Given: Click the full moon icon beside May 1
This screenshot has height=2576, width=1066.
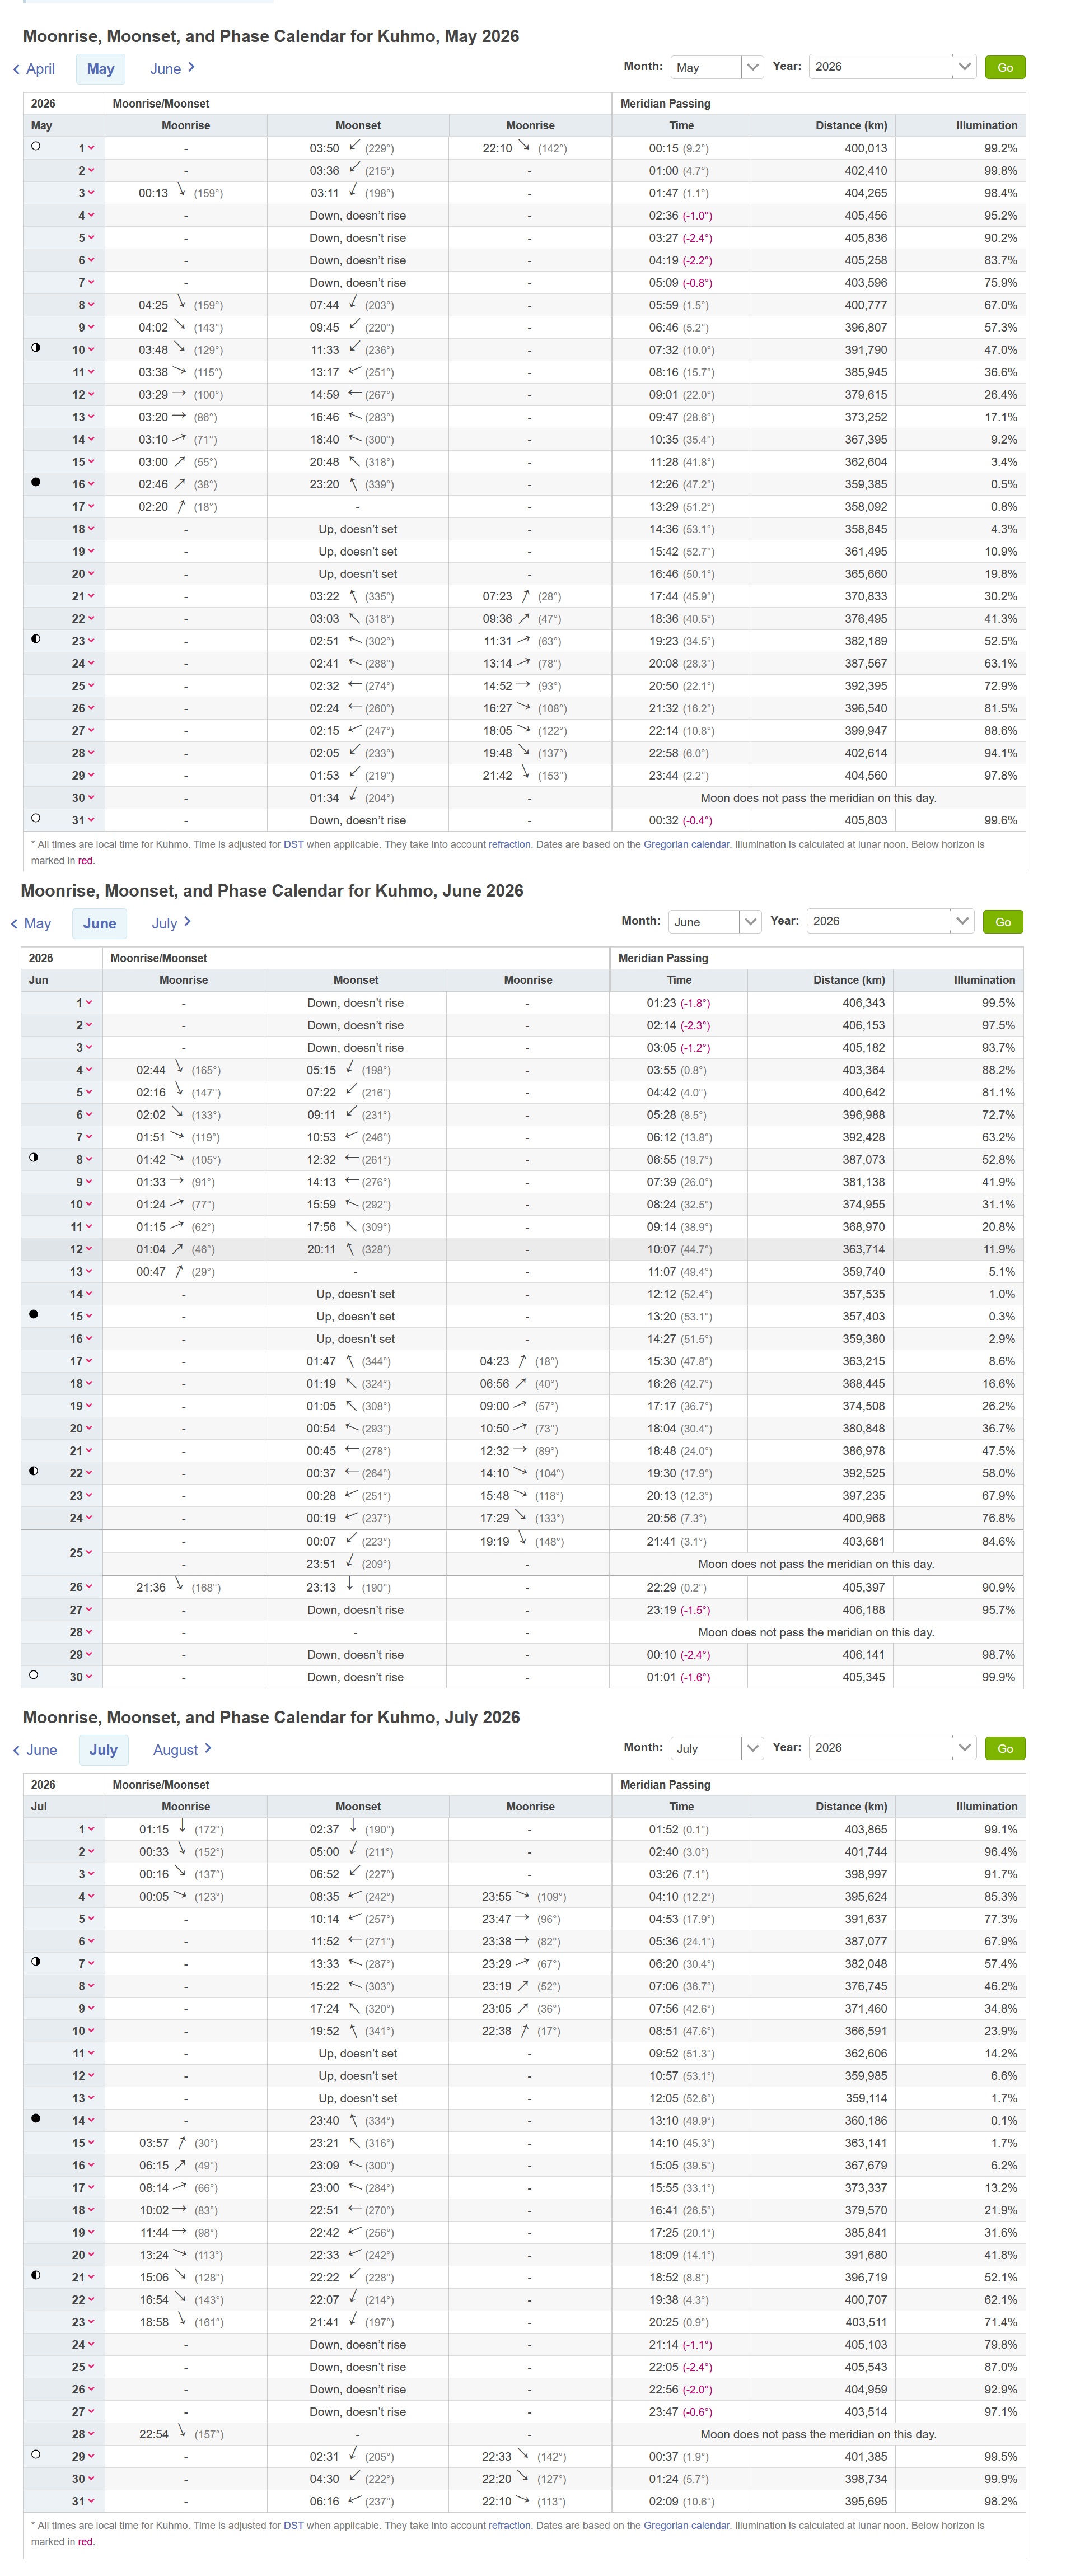Looking at the screenshot, I should point(36,146).
